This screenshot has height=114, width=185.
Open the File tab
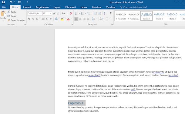tap(4, 7)
